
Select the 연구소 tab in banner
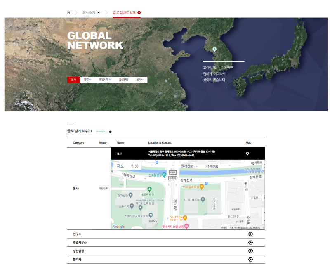tap(87, 80)
